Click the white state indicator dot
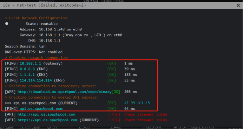 point(7,24)
